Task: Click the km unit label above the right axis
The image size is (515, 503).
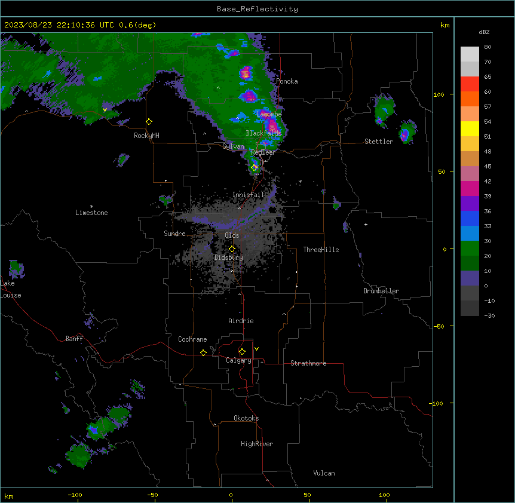Action: pos(445,25)
